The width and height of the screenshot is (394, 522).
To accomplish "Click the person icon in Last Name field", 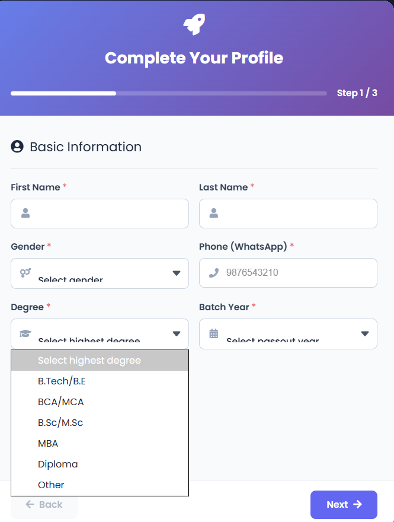I will [x=214, y=214].
